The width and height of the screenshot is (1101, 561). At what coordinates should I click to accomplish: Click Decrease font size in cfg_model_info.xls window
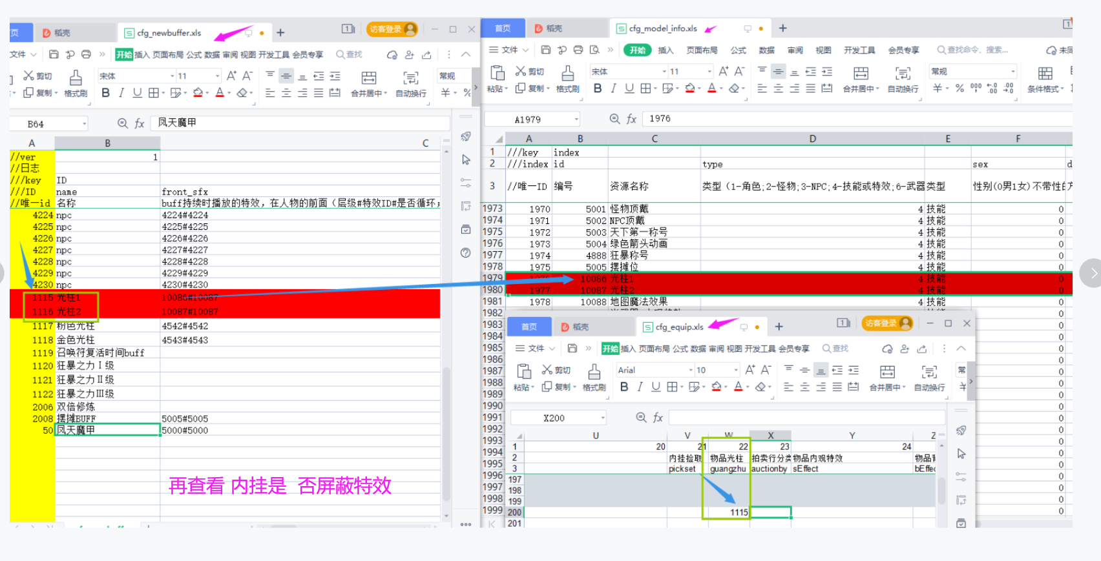tap(739, 71)
